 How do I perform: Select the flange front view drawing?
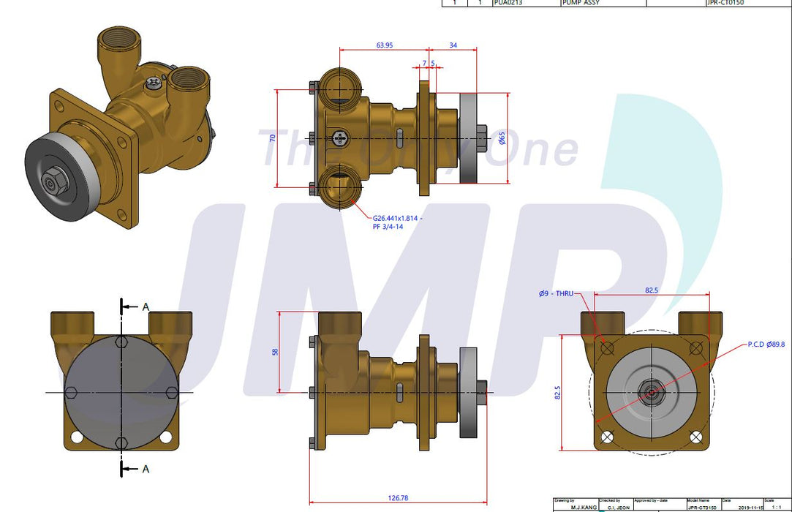point(651,382)
